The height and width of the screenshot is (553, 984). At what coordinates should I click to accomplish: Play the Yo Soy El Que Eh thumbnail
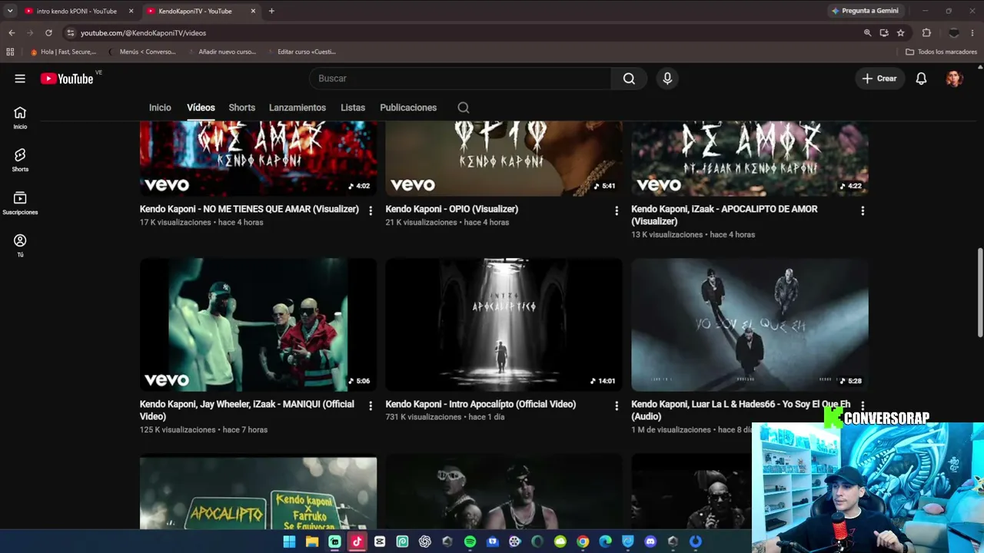(750, 325)
